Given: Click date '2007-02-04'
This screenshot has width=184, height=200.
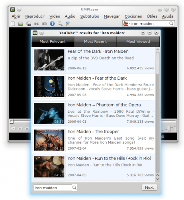Looking at the screenshot, I should point(77,148).
